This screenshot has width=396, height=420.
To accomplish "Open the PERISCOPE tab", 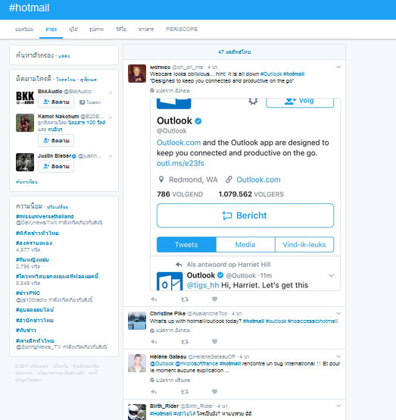I will click(x=182, y=30).
